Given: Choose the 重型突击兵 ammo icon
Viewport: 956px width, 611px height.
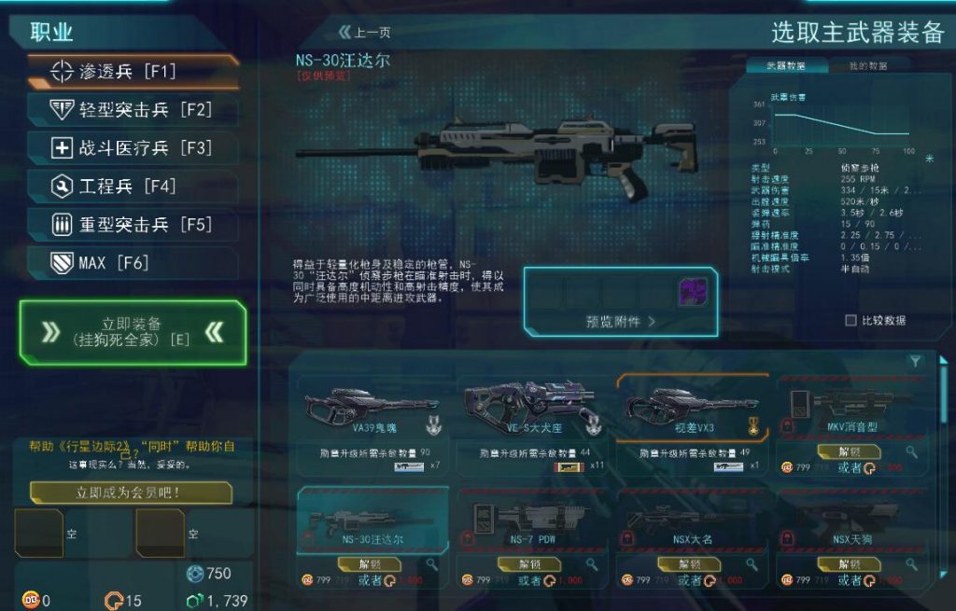Looking at the screenshot, I should point(62,225).
